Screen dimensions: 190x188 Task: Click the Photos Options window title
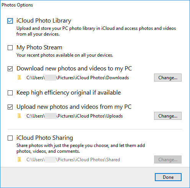[17, 5]
